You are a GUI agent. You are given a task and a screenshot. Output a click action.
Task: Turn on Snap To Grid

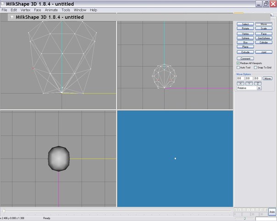(256, 67)
